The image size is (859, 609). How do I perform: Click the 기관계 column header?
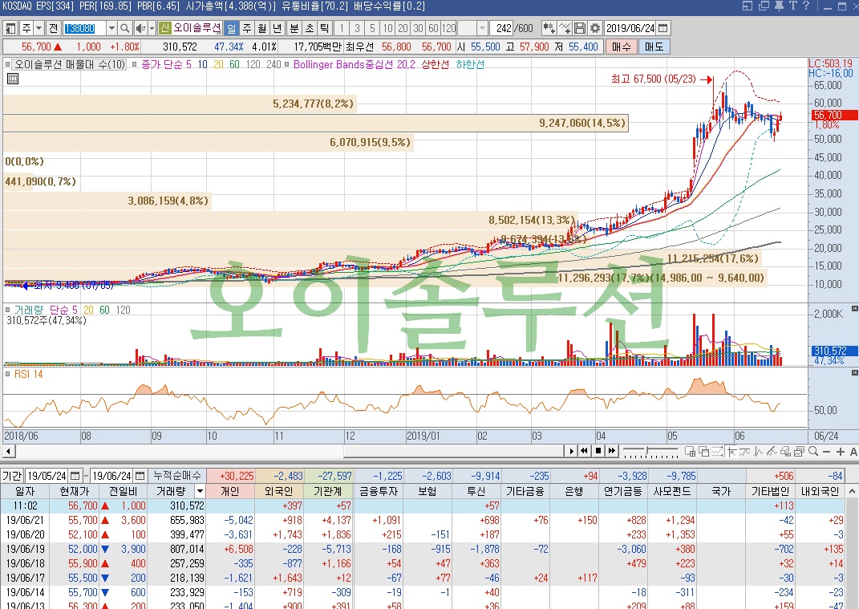(x=329, y=491)
